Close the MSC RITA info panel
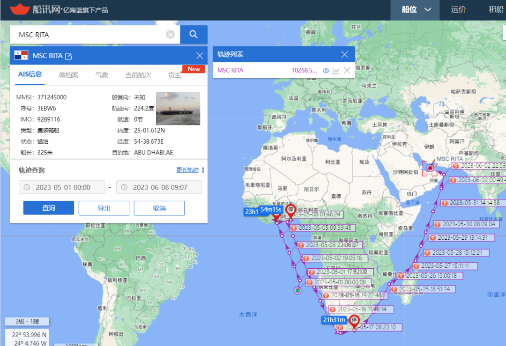The image size is (506, 346). (200, 55)
